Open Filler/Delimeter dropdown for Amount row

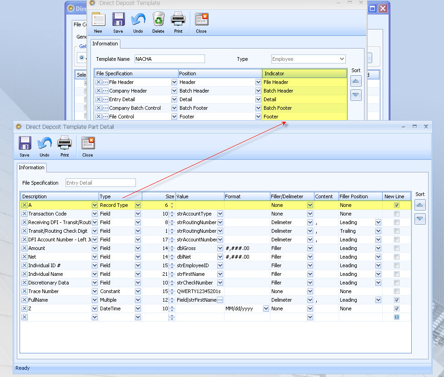click(310, 249)
